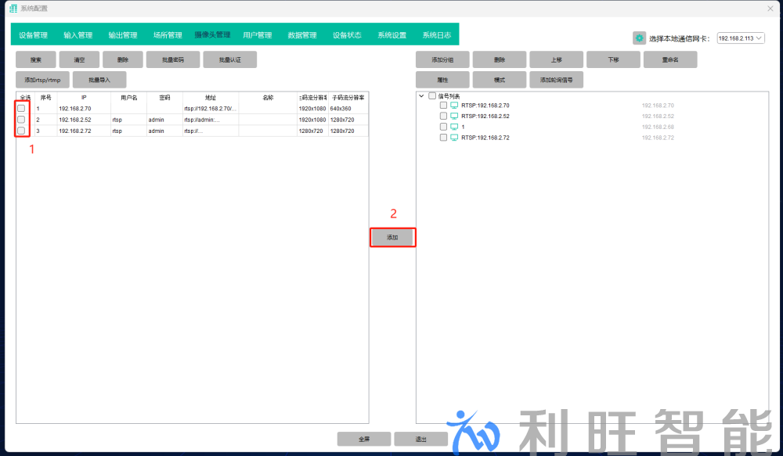Select the RTSP:192.168.2.52 tree item label
Viewport: 783px width, 456px height.
point(485,117)
